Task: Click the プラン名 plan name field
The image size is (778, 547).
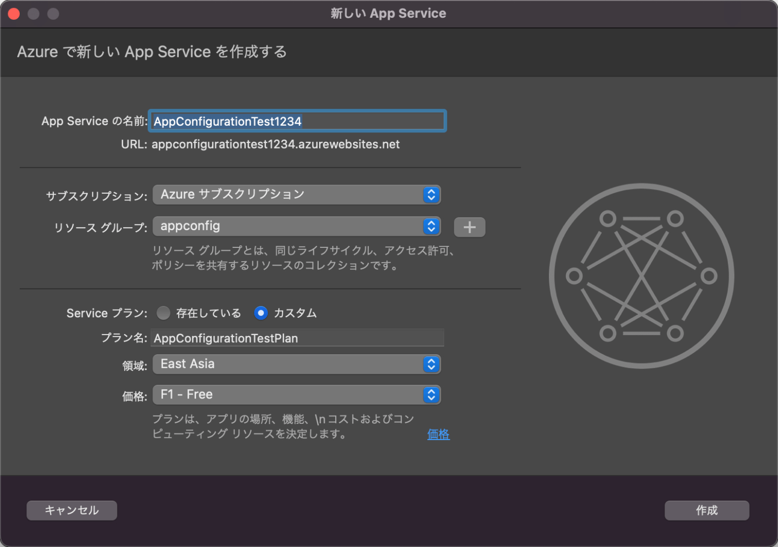Action: click(x=296, y=338)
